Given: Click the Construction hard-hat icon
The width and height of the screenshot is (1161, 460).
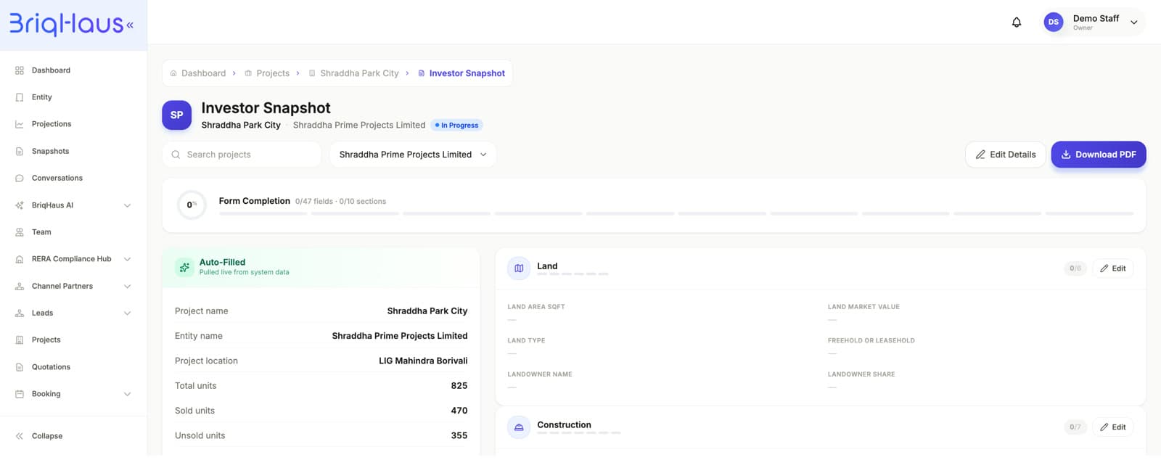Looking at the screenshot, I should click(x=519, y=427).
